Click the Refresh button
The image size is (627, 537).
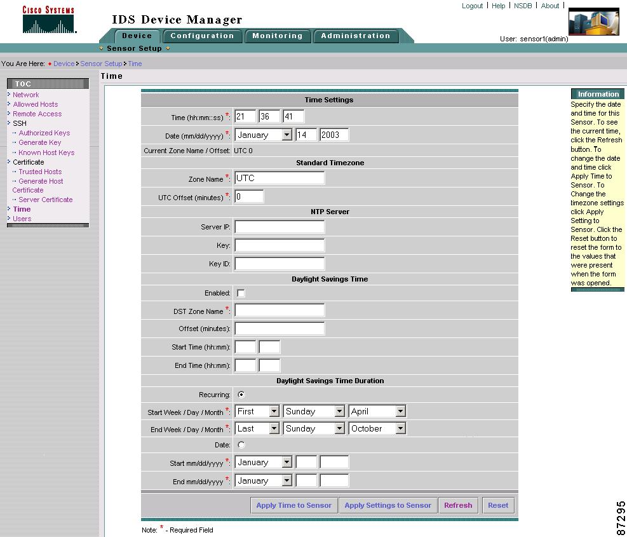(458, 505)
